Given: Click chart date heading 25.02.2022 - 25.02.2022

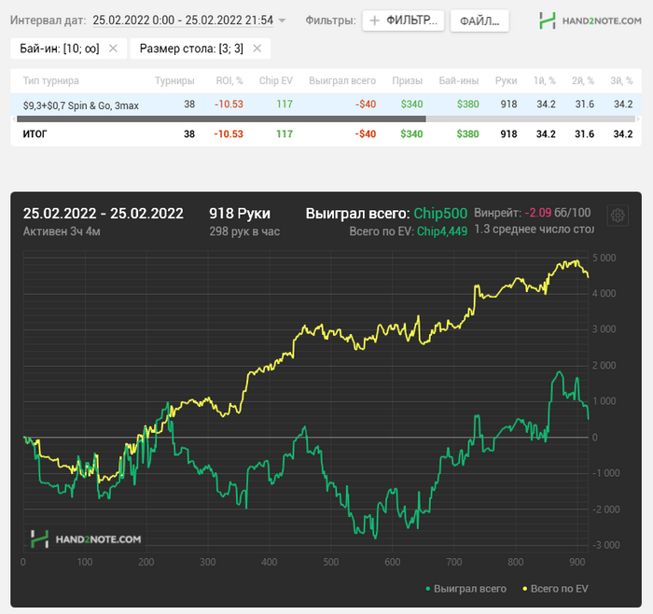Looking at the screenshot, I should (104, 214).
